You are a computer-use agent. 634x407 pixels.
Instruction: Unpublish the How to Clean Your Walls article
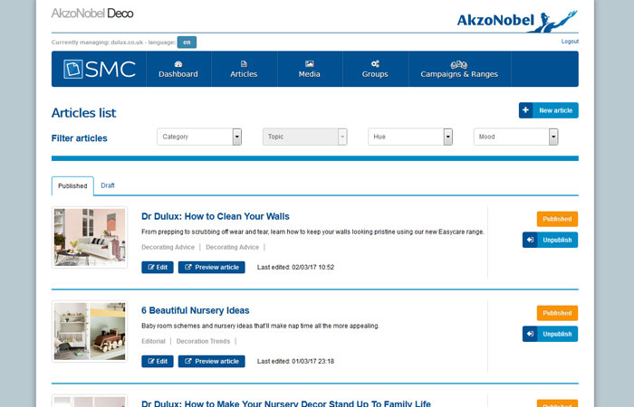pyautogui.click(x=550, y=240)
